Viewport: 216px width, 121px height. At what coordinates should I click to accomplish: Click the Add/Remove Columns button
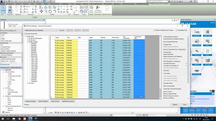pyautogui.click(x=68, y=101)
